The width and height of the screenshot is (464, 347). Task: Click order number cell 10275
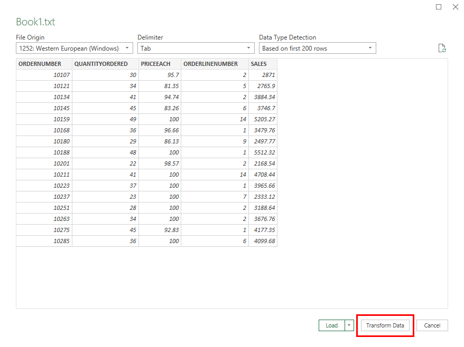coord(44,230)
